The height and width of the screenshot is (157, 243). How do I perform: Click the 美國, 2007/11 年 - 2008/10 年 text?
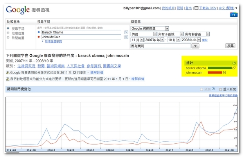(29, 61)
